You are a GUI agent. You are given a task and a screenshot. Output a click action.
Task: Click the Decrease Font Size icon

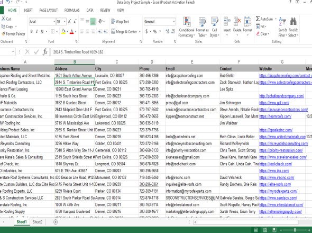click(x=75, y=22)
